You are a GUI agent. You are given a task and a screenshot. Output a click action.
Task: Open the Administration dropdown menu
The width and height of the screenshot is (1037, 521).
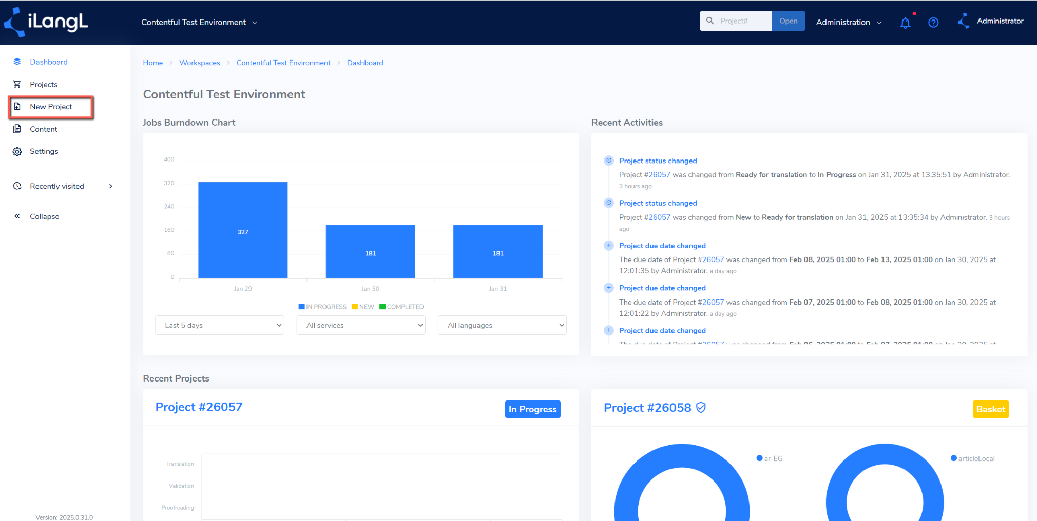point(849,23)
